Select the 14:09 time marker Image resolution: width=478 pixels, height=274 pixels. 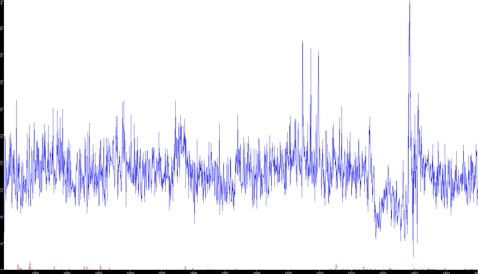tap(288, 272)
